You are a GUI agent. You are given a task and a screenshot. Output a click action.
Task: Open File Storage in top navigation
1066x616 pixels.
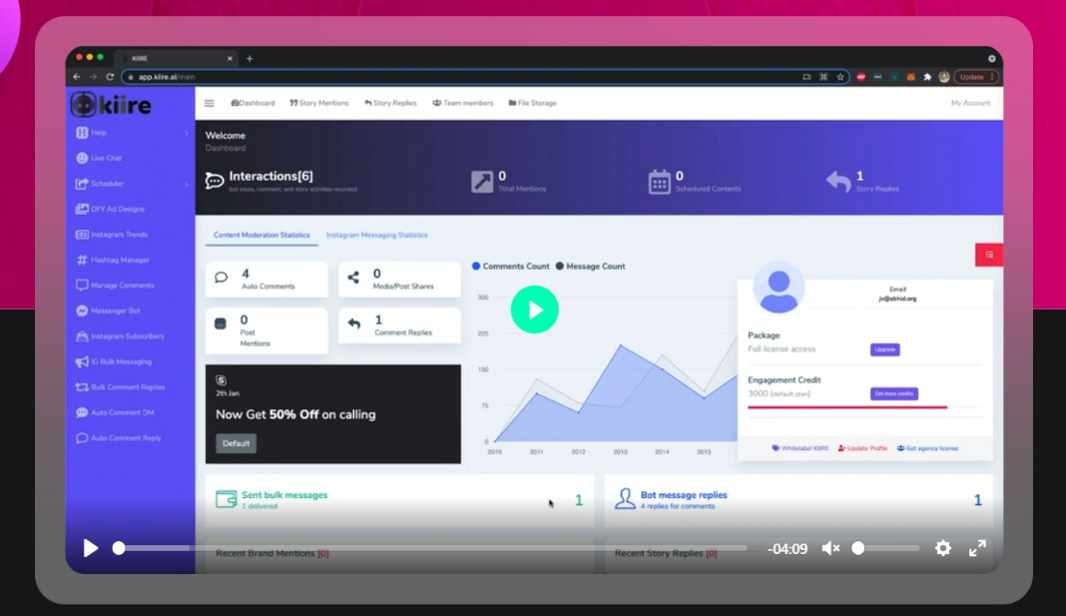532,104
